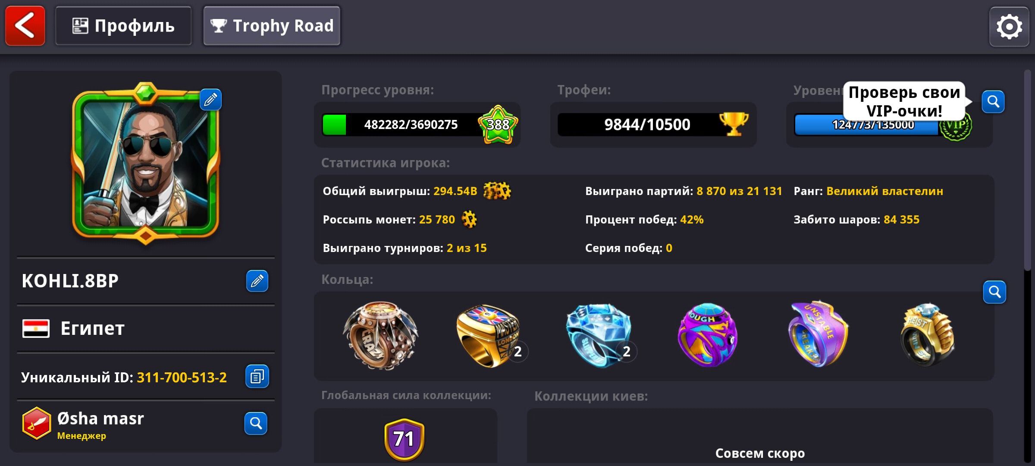Click the trophies progress bar 9844/10500

(653, 125)
